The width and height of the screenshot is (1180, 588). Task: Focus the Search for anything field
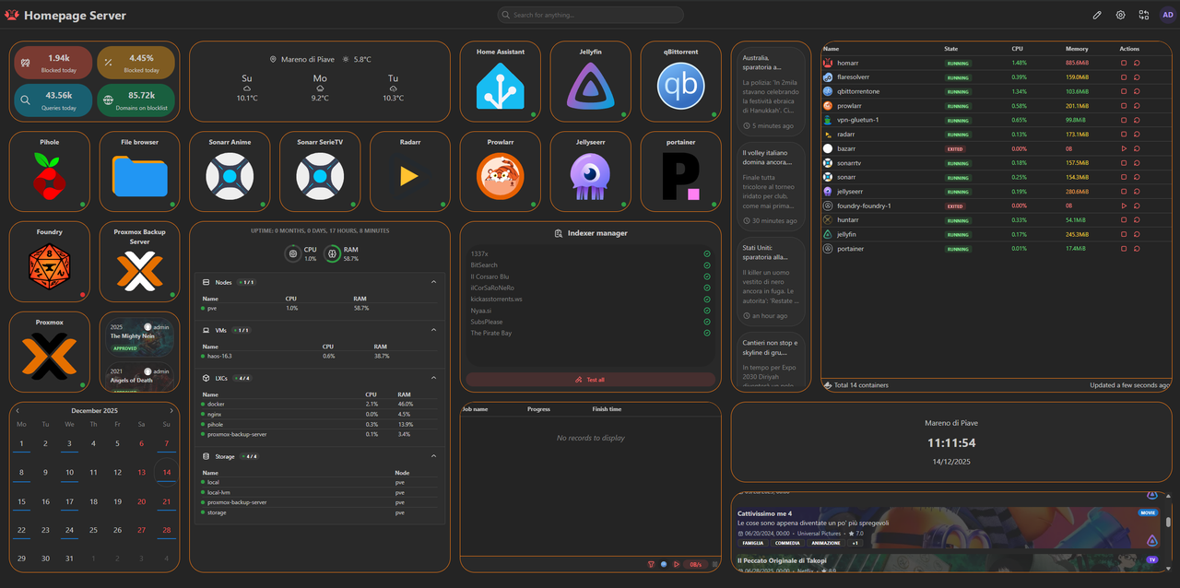coord(591,15)
